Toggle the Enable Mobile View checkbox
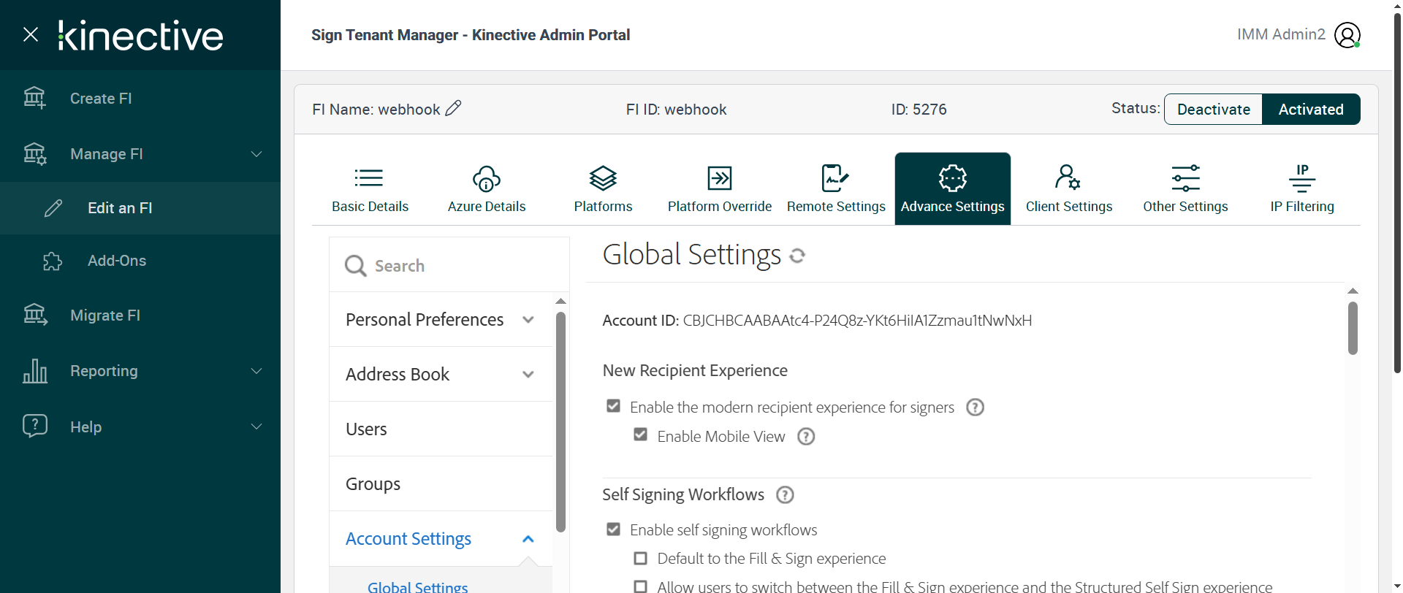The width and height of the screenshot is (1403, 593). coord(641,435)
